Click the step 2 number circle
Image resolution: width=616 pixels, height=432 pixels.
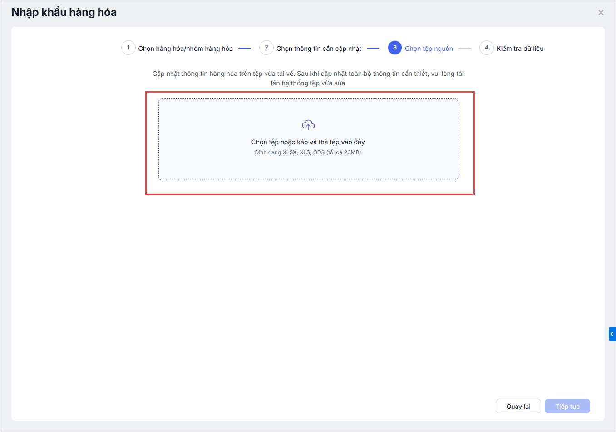pos(266,48)
